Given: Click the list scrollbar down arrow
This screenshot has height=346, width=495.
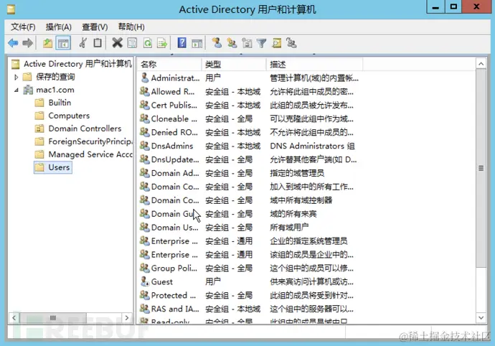Looking at the screenshot, I should [x=481, y=317].
